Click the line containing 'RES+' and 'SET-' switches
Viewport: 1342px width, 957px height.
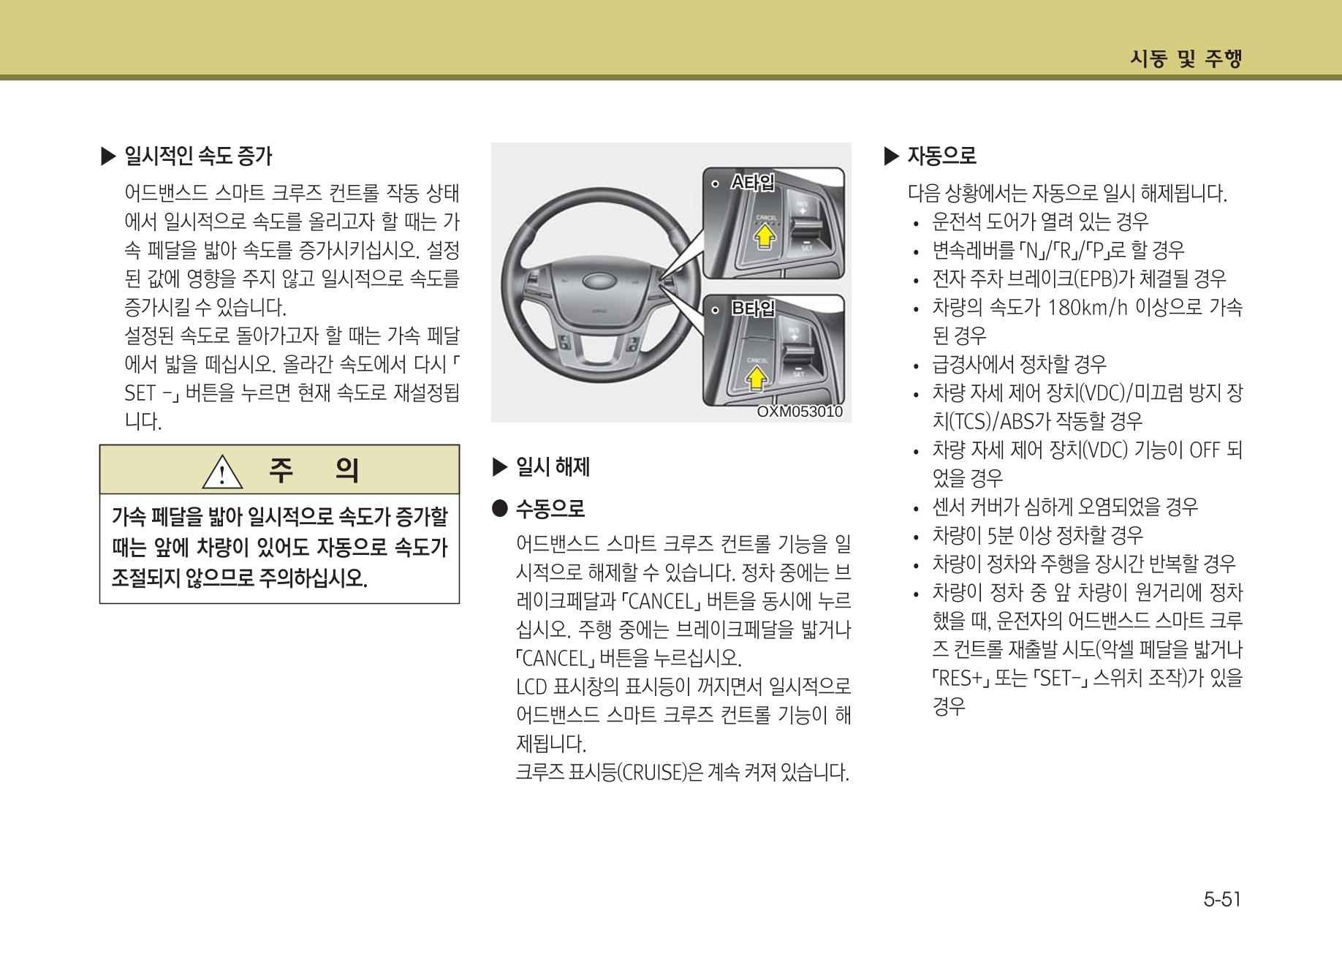point(1087,678)
